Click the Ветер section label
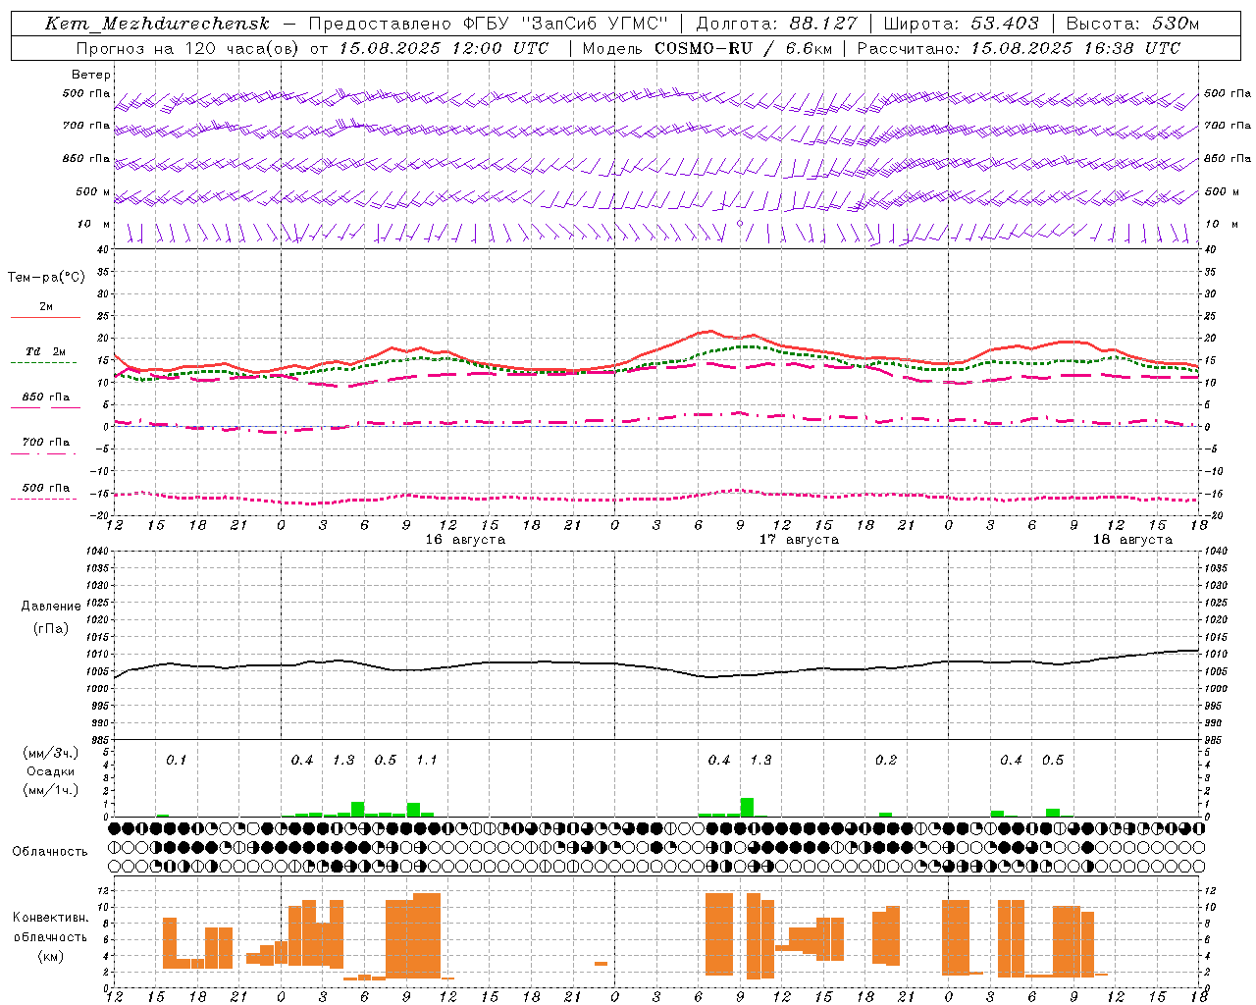 91,75
